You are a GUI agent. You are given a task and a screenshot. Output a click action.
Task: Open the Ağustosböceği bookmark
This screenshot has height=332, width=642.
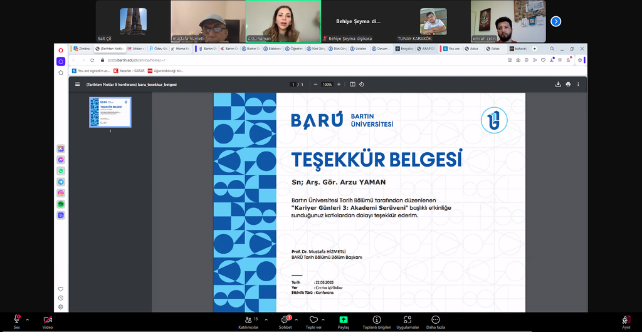[x=166, y=71]
